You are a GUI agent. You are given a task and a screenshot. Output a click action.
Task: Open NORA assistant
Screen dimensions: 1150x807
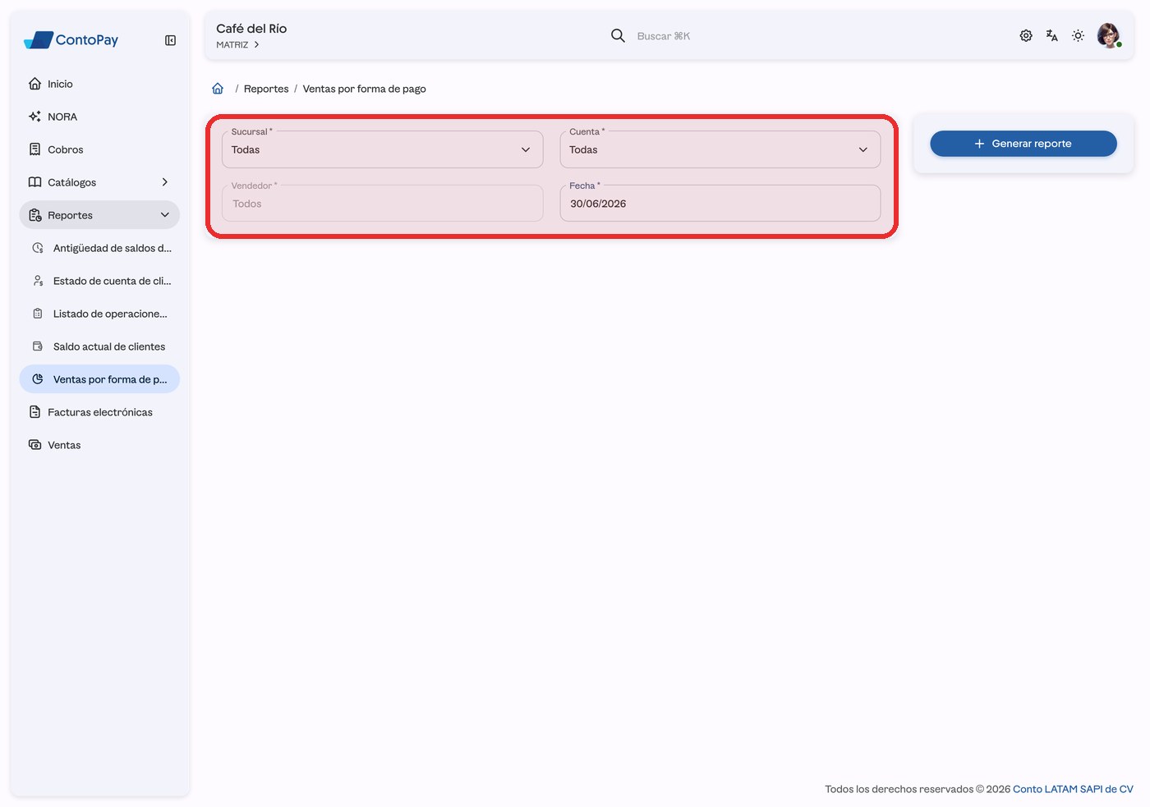99,117
